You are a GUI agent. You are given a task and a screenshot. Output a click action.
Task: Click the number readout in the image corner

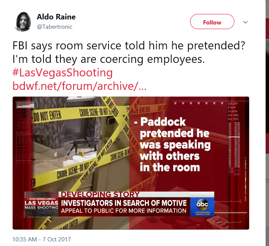pos(233,111)
